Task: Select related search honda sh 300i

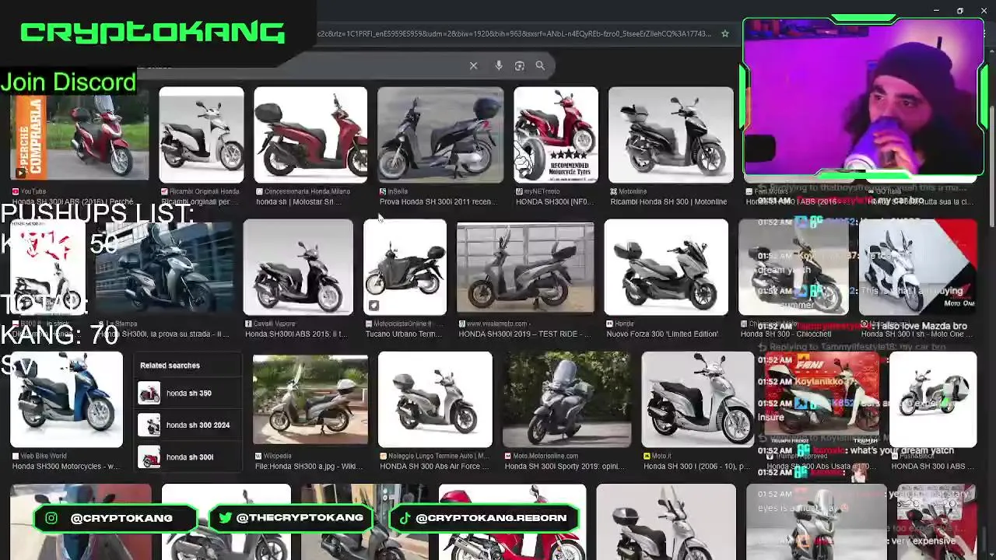Action: 188,457
